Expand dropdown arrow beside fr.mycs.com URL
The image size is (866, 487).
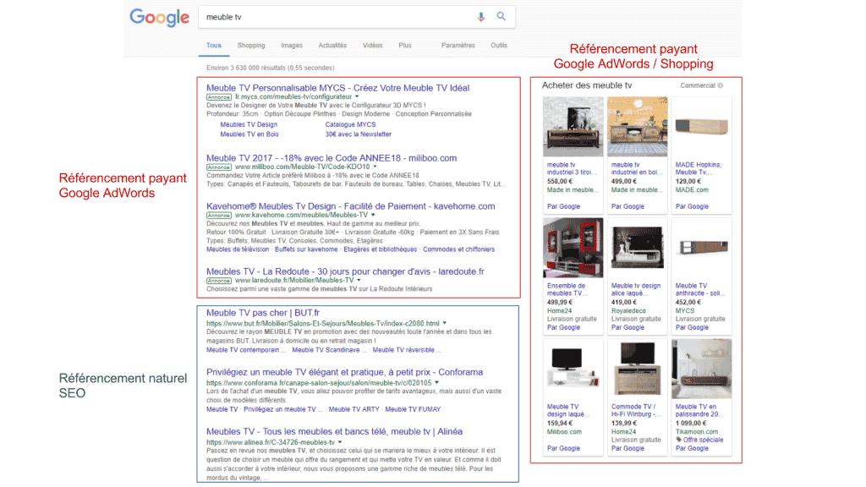tap(357, 97)
